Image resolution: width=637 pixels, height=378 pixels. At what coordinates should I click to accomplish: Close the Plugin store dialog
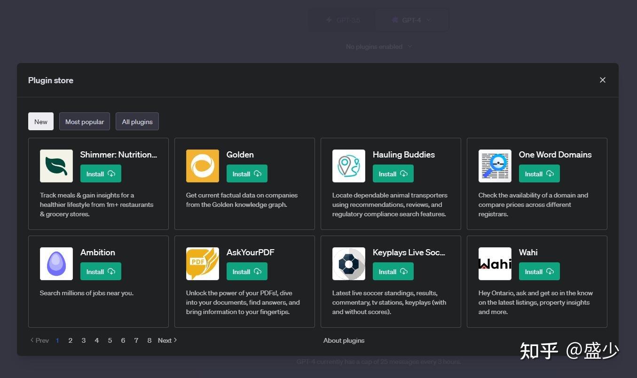pos(603,80)
